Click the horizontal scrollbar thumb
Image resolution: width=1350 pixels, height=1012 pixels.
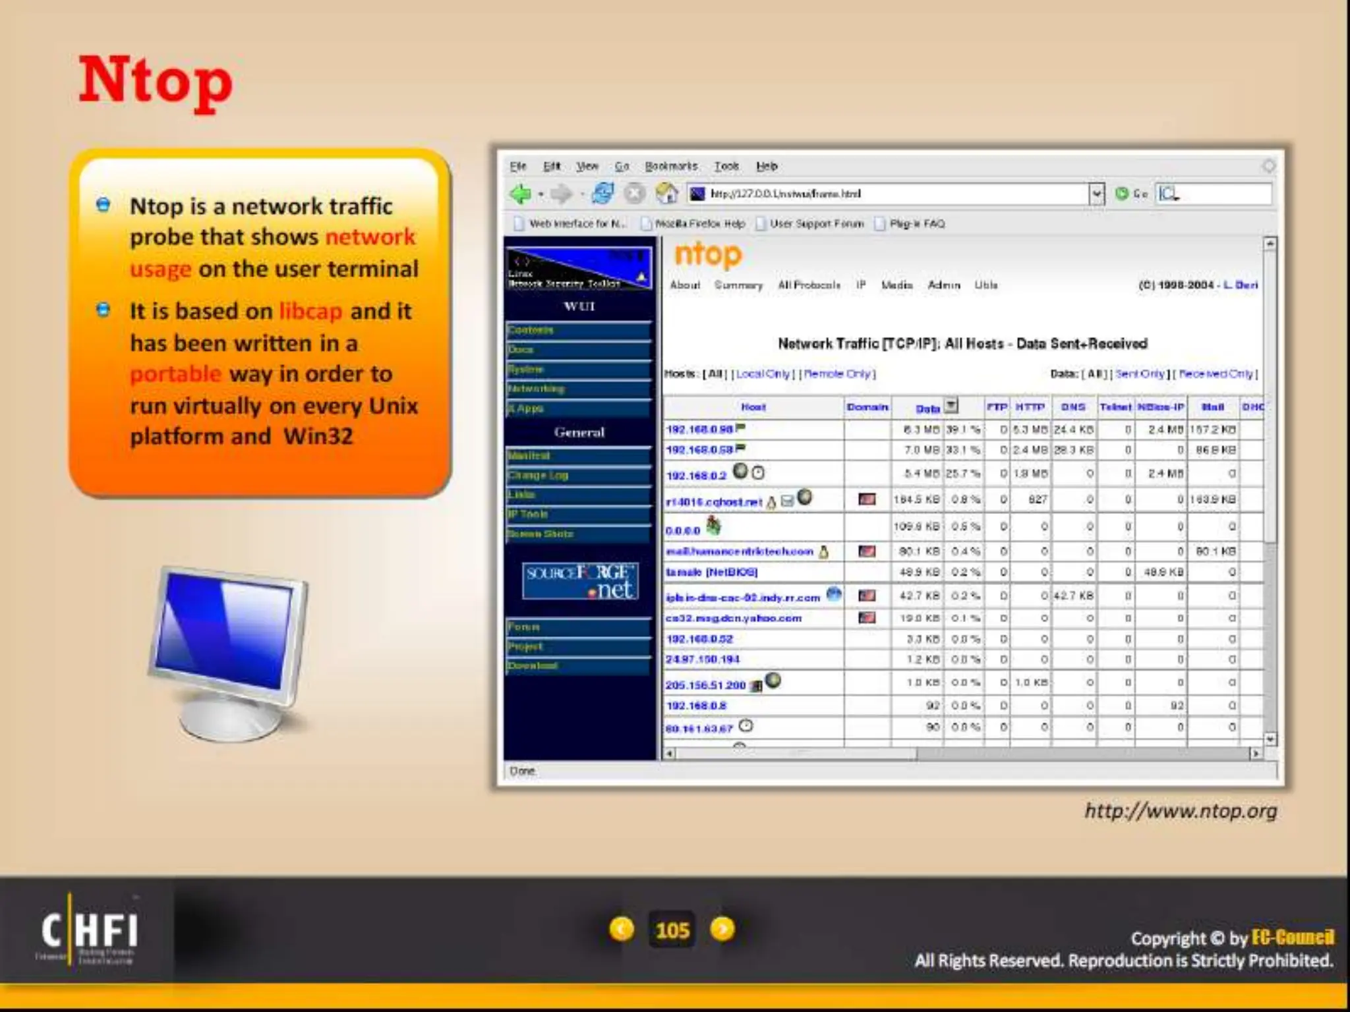click(x=796, y=753)
